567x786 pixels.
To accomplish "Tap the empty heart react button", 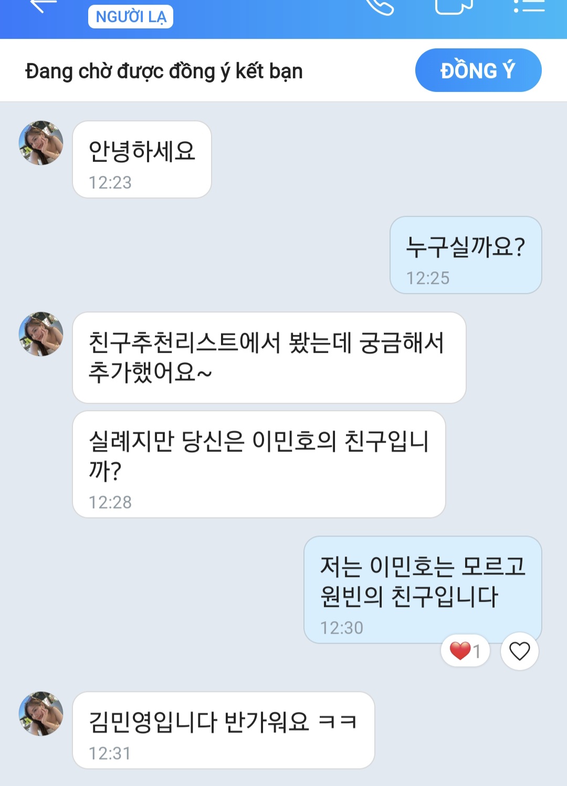I will (520, 651).
